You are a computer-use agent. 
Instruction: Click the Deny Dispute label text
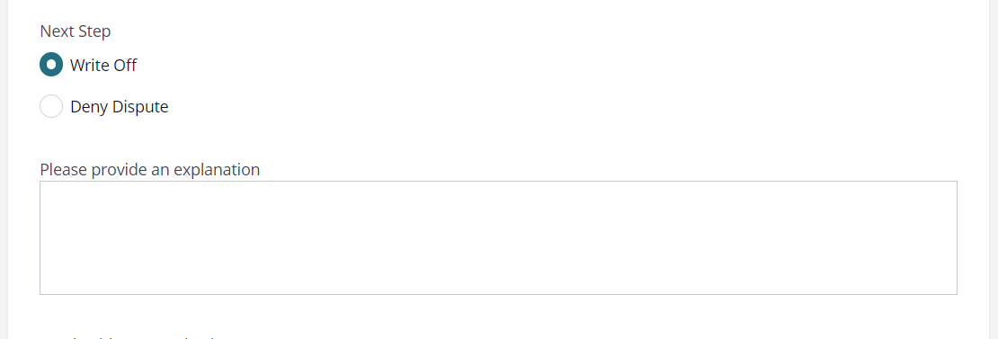(x=119, y=107)
